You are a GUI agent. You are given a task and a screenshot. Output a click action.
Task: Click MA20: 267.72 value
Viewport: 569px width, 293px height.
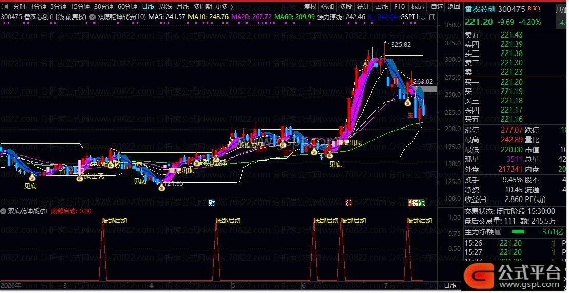[252, 16]
